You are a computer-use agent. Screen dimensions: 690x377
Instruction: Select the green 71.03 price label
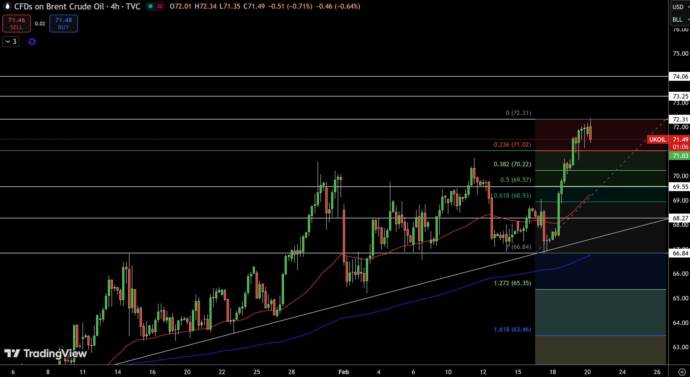click(x=680, y=156)
